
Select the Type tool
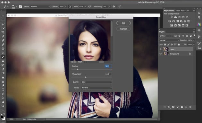[x=3, y=90]
